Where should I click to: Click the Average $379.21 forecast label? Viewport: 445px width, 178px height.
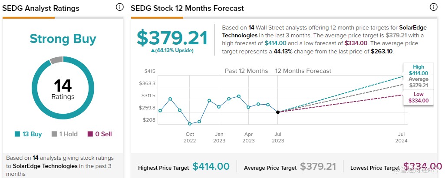[x=419, y=82]
